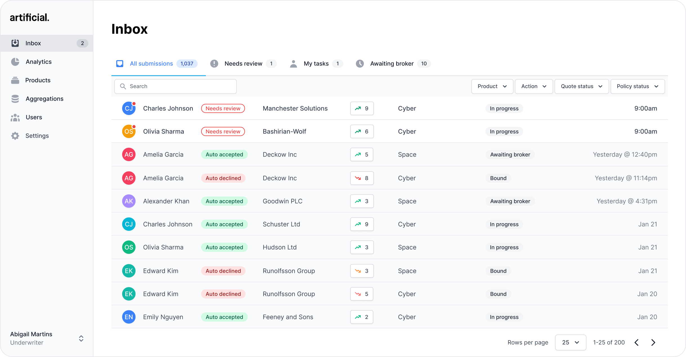The height and width of the screenshot is (357, 686).
Task: Change rows per page from 25
Action: 570,342
